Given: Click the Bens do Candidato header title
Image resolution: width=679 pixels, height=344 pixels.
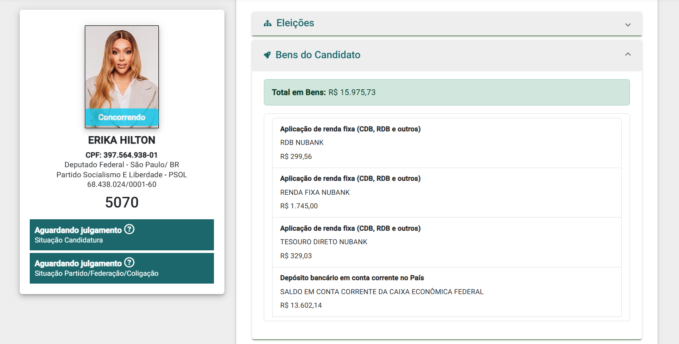Looking at the screenshot, I should pyautogui.click(x=318, y=55).
